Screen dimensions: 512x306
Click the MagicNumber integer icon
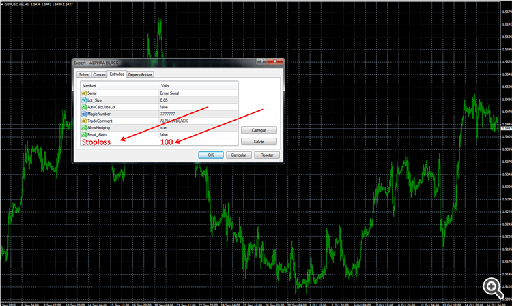tap(84, 114)
